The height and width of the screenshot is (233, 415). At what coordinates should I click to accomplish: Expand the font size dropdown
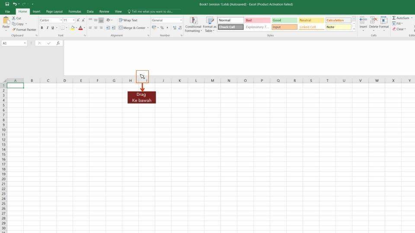click(73, 20)
